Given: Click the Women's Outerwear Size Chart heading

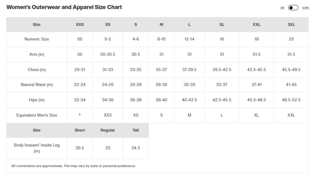Looking at the screenshot, I should (64, 7).
